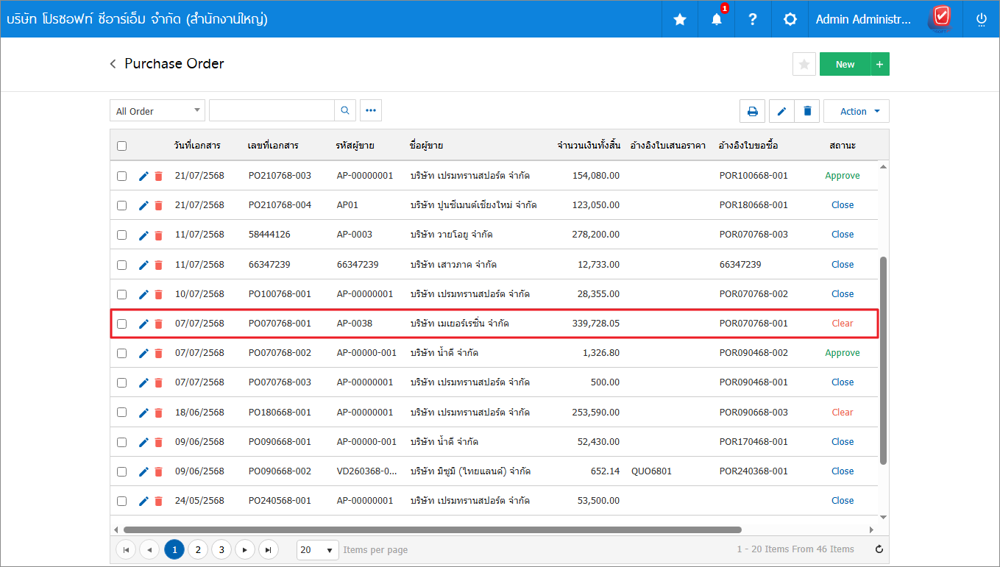Click the green New button
Screen dimensions: 1000x567
[x=845, y=65]
